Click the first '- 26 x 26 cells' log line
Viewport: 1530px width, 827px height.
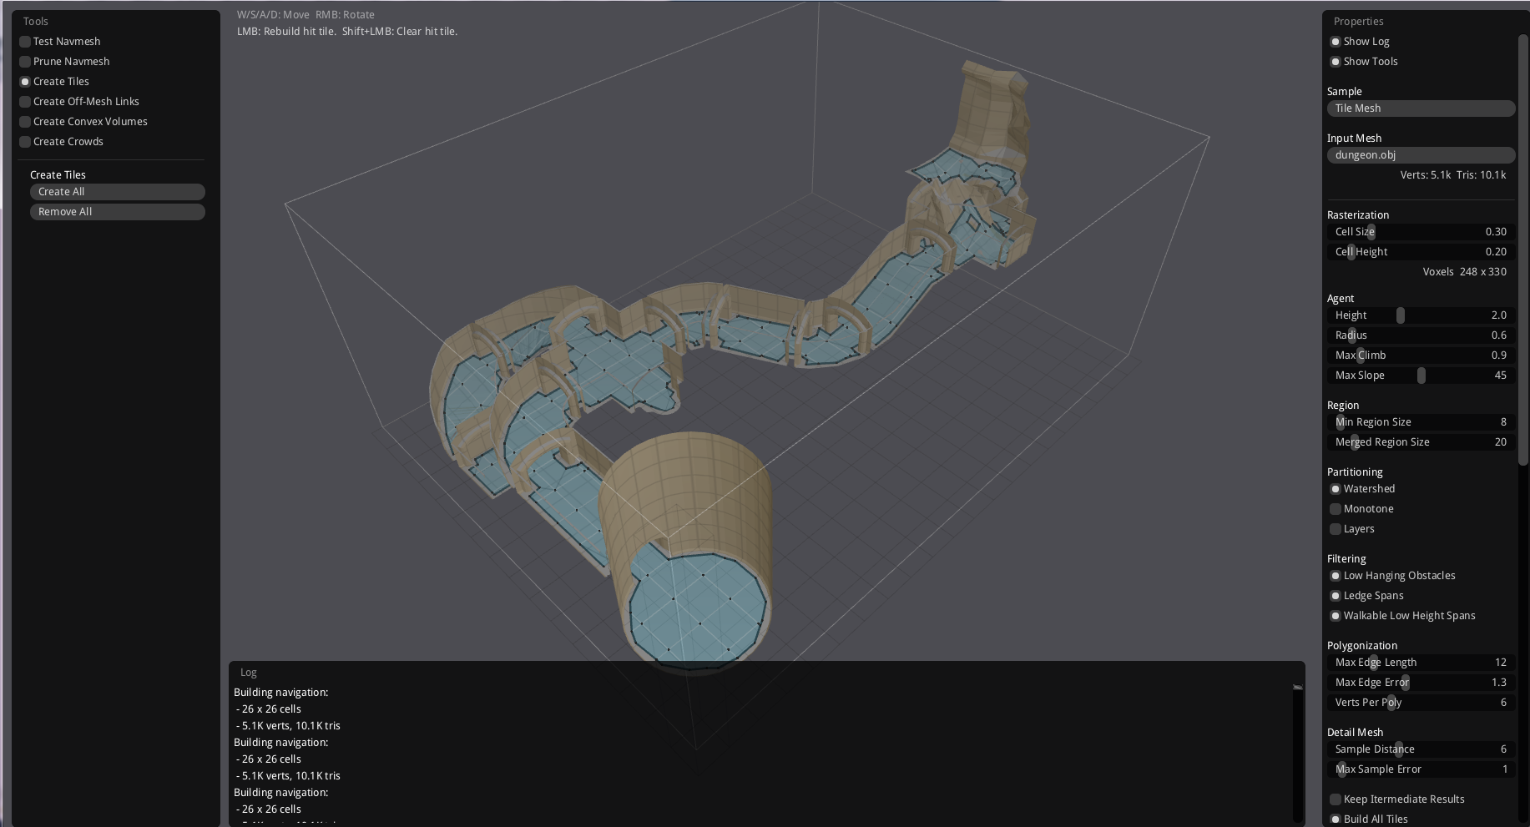(x=269, y=708)
